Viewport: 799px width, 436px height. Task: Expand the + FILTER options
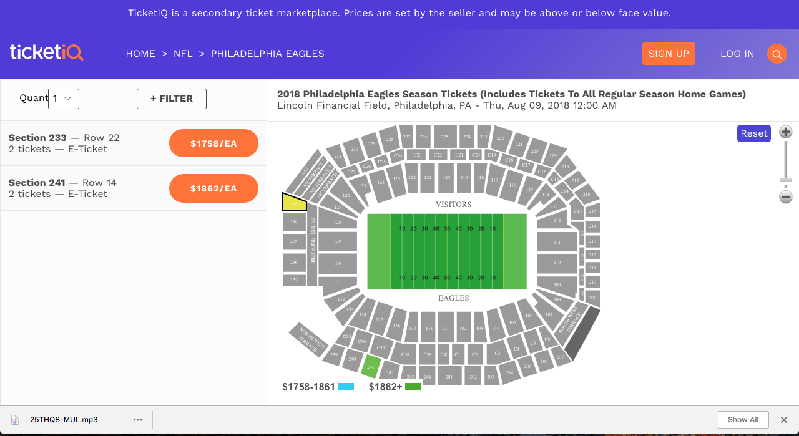(172, 99)
